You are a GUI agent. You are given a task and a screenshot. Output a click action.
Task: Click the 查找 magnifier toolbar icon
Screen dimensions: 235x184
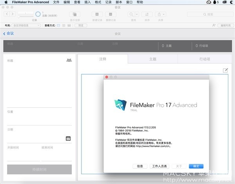[131, 15]
